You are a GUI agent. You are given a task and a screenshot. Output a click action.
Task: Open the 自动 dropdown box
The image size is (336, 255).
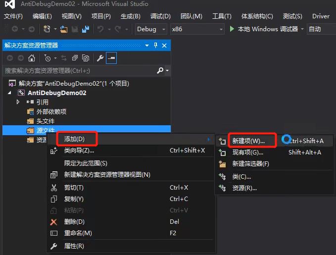322,29
